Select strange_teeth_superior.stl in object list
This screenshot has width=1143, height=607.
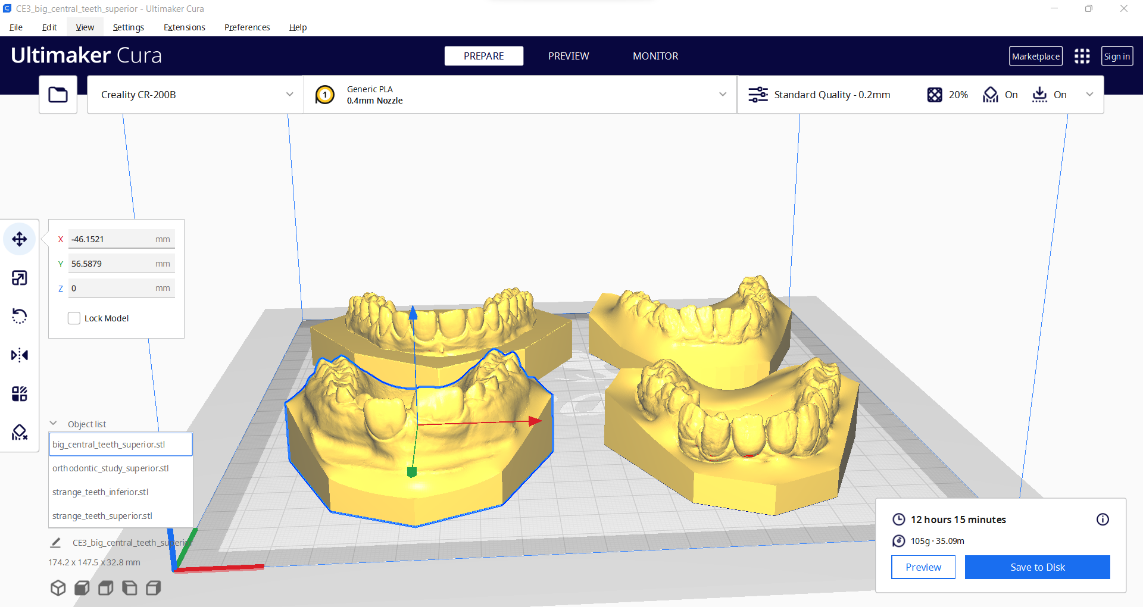click(x=121, y=516)
